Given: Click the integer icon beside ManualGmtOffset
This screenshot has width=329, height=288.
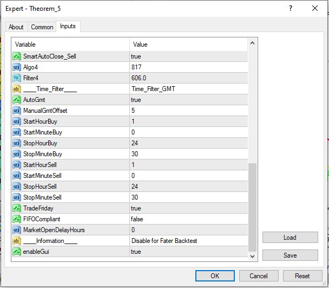Looking at the screenshot, I should pos(17,111).
